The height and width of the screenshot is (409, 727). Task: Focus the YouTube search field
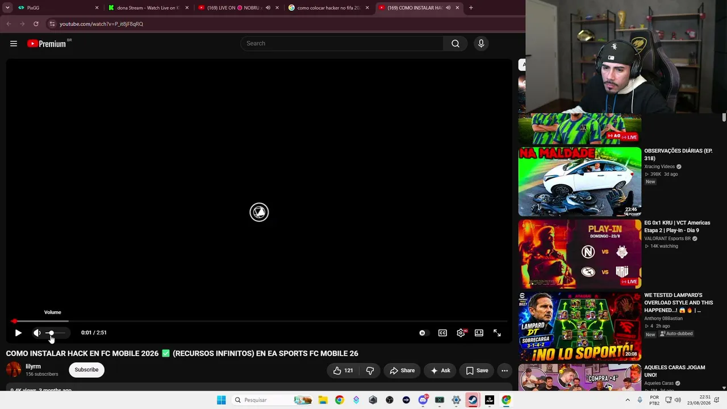pyautogui.click(x=342, y=44)
